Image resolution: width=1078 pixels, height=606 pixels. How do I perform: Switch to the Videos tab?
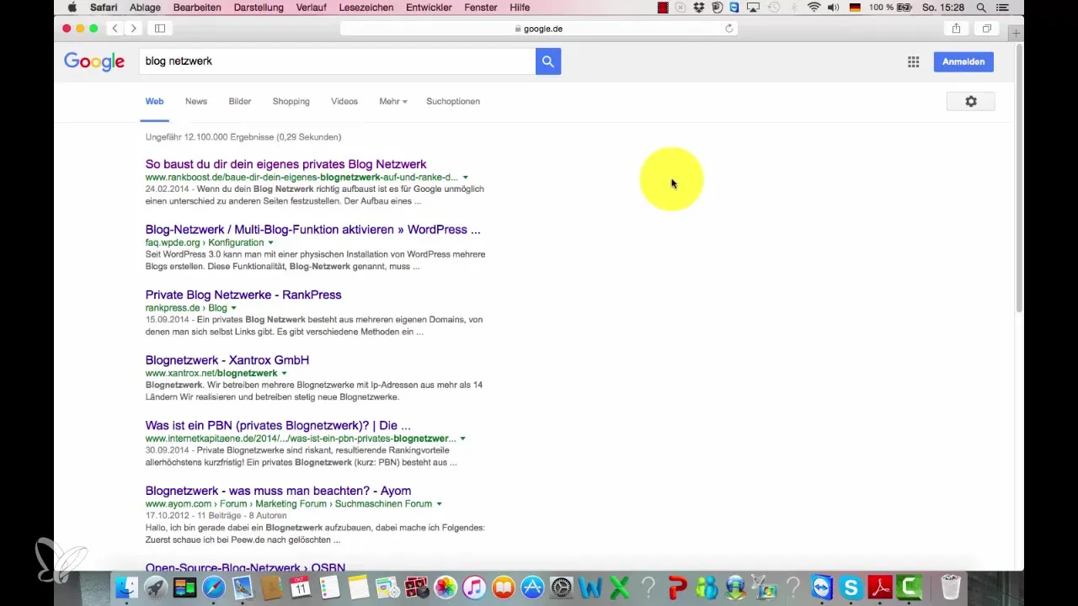(344, 101)
